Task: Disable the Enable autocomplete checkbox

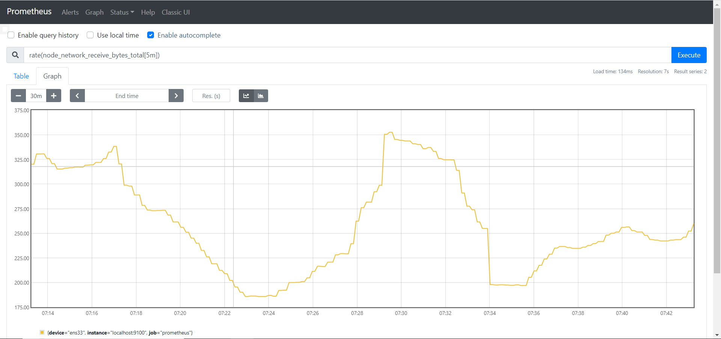Action: click(151, 35)
